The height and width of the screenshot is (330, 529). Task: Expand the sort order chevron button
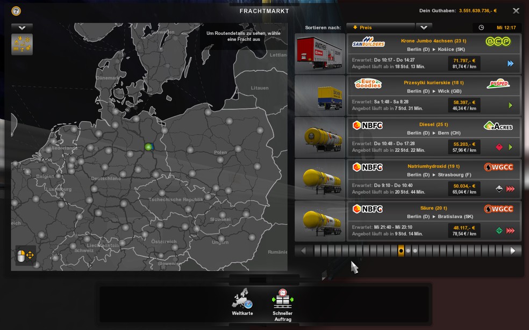(x=424, y=27)
